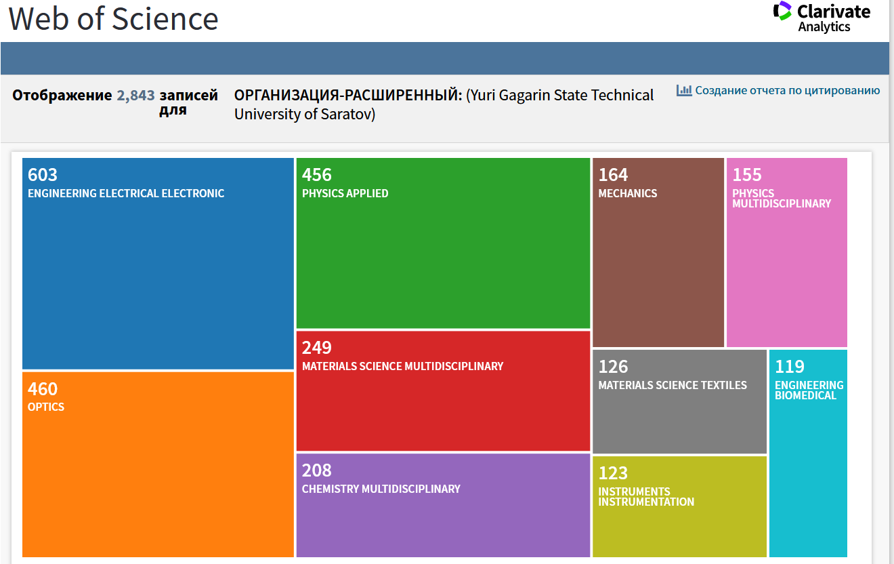Click the gray Materials Science Textiles tile
The height and width of the screenshot is (564, 894).
(679, 402)
